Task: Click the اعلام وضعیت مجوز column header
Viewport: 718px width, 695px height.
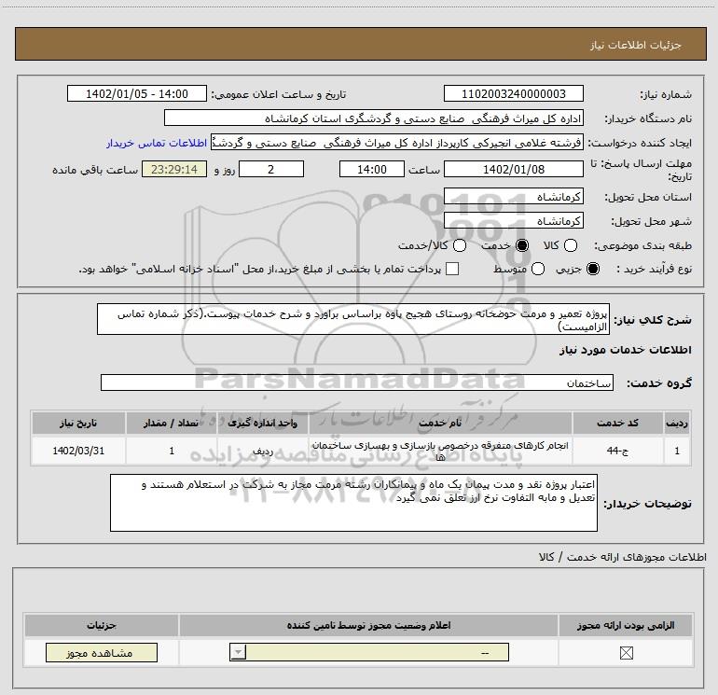Action: pos(368,625)
